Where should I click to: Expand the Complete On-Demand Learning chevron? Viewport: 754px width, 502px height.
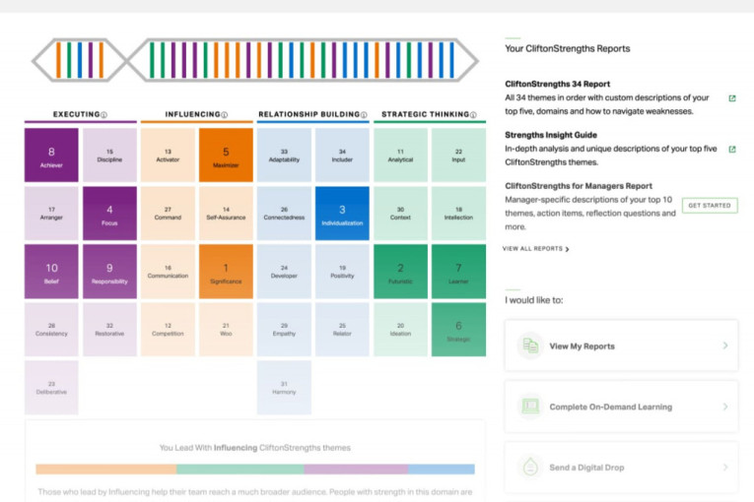pyautogui.click(x=724, y=406)
